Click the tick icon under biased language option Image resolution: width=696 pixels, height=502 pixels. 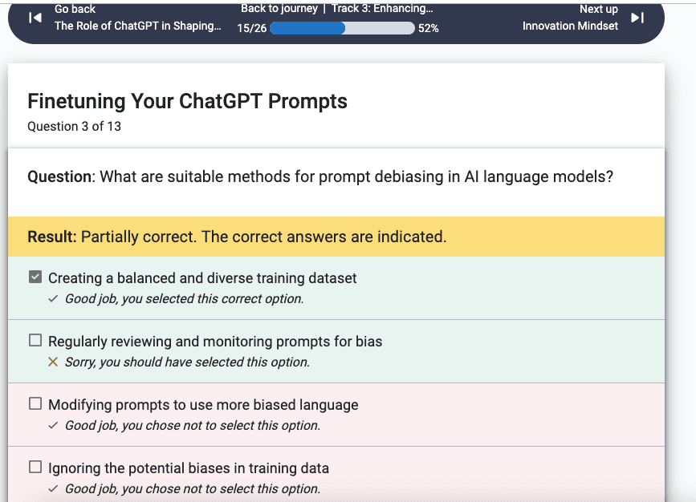click(x=53, y=425)
